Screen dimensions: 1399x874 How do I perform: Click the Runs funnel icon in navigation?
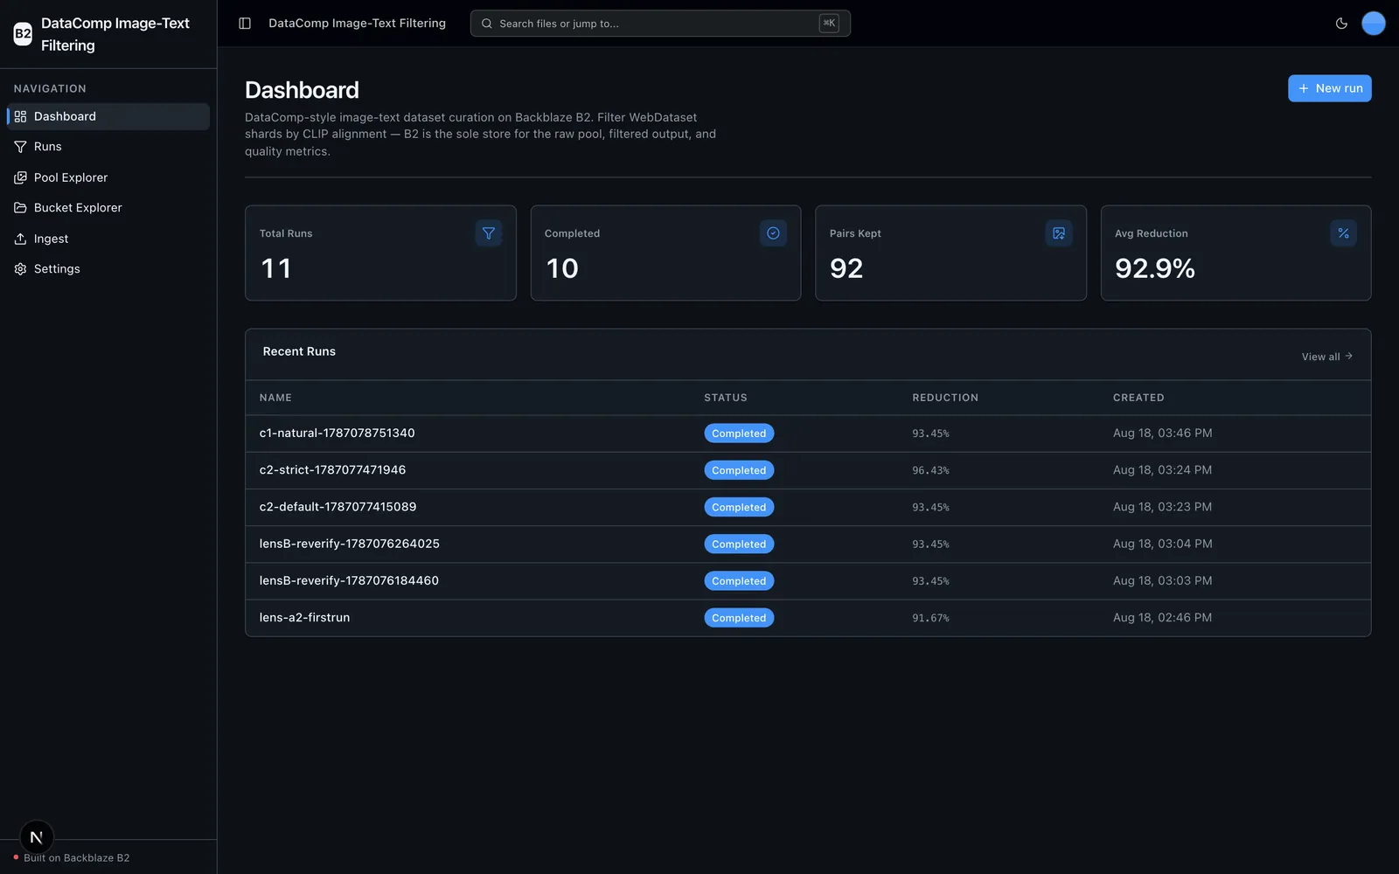[x=20, y=147]
